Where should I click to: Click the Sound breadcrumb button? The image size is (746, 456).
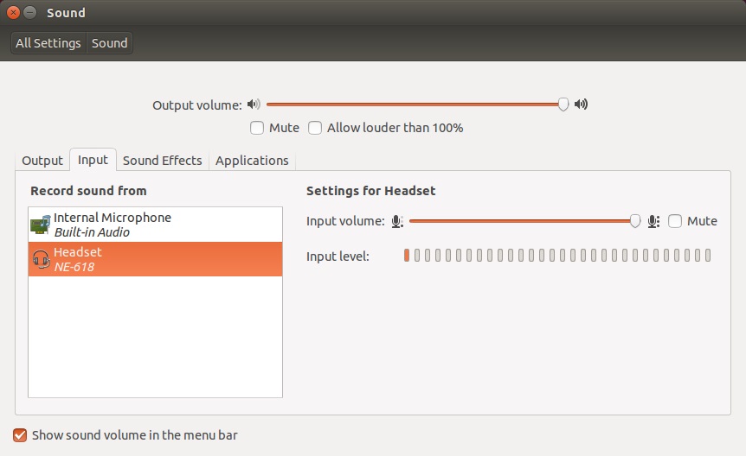[x=110, y=43]
